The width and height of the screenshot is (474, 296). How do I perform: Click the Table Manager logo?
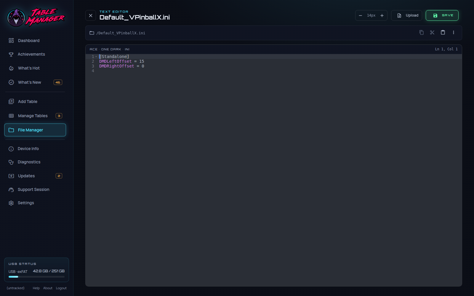pos(36,17)
